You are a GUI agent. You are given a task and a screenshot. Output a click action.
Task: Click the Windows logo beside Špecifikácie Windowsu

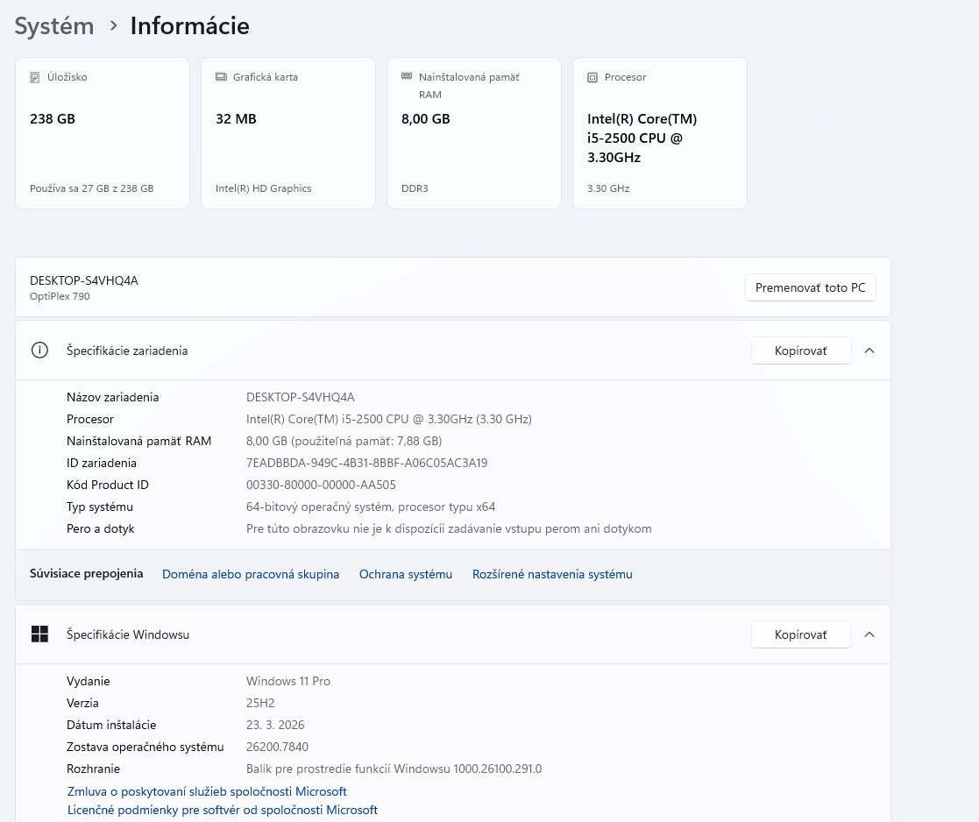point(39,634)
